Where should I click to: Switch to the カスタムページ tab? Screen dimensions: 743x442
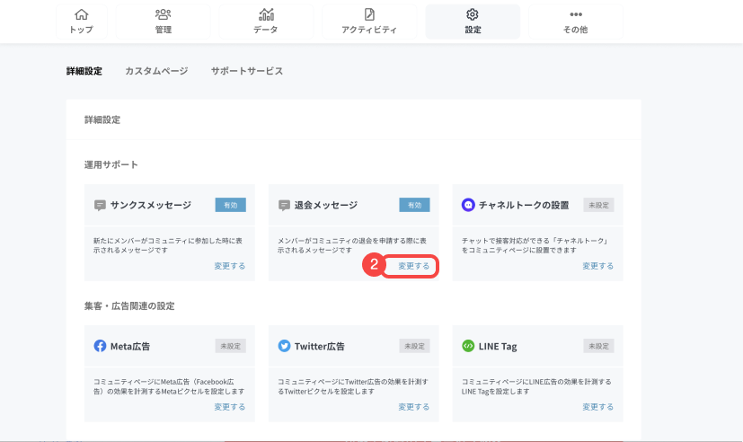point(156,71)
